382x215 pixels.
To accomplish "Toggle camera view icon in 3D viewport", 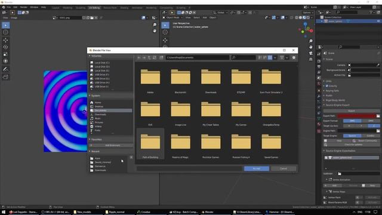I will coord(310,53).
